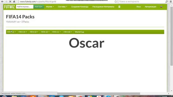Bookmark this page with the star

[116, 2]
